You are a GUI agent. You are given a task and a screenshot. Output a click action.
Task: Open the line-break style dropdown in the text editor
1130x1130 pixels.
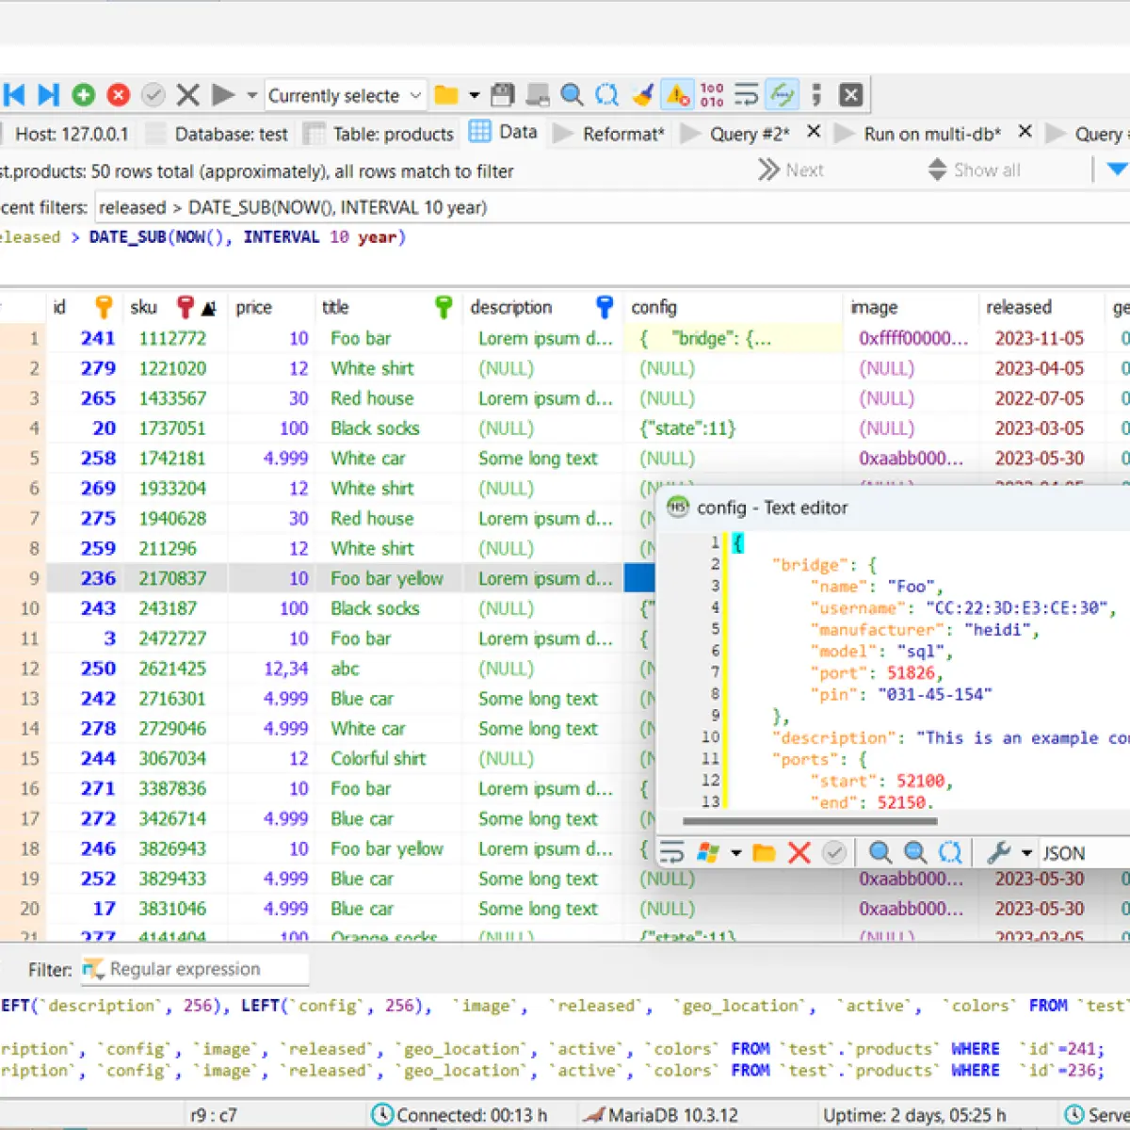[x=736, y=853]
